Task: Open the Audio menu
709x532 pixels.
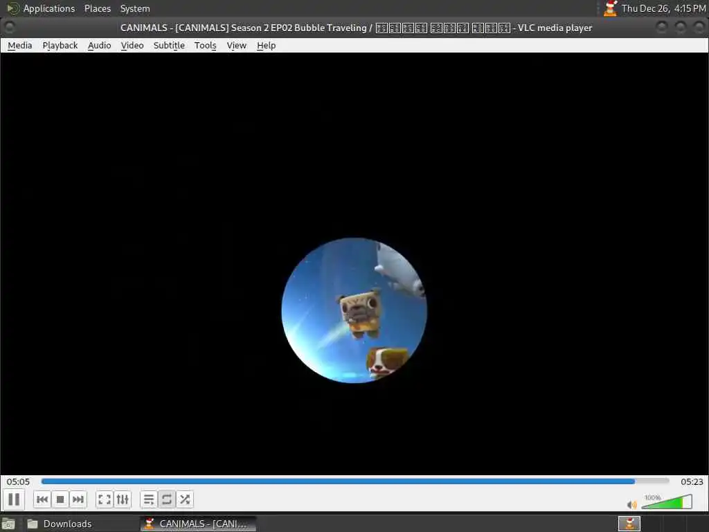Action: 100,45
